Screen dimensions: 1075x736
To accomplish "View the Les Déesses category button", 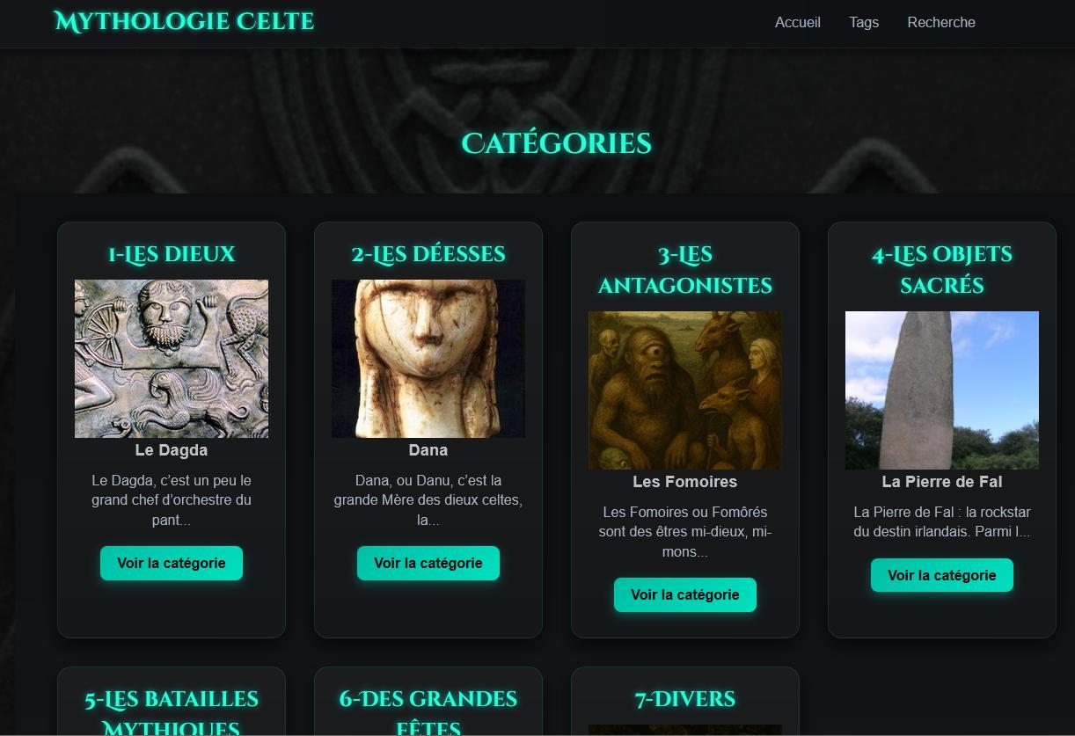I will [428, 564].
